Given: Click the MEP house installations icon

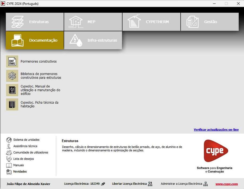Looking at the screenshot, I should (x=76, y=22).
